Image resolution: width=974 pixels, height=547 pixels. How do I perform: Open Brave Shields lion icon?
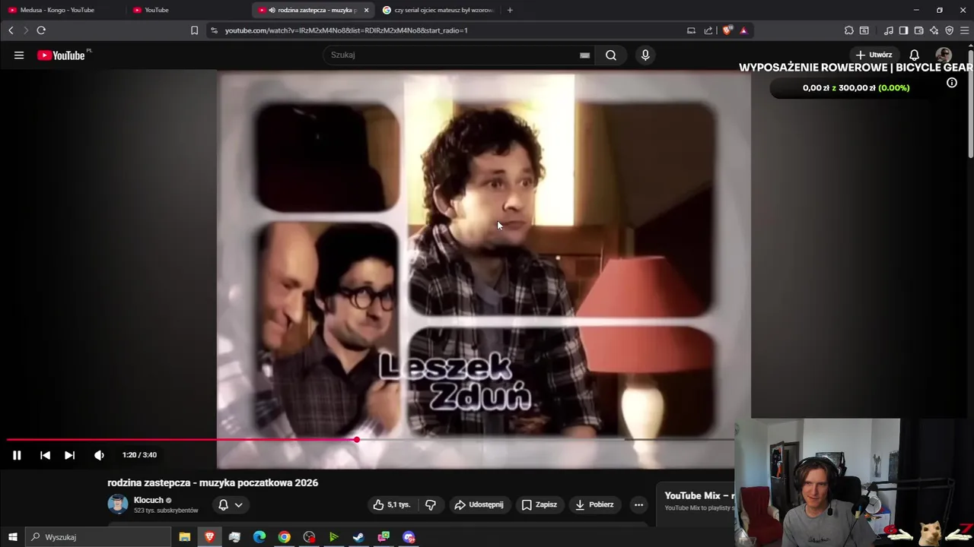pos(727,30)
